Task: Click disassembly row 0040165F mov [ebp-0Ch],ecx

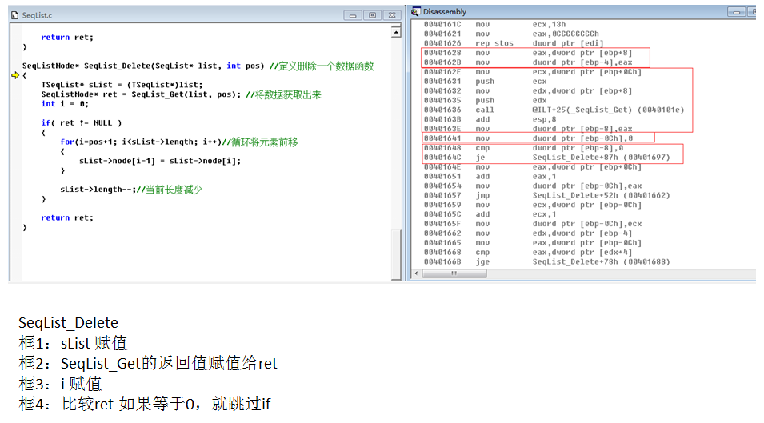Action: [533, 223]
